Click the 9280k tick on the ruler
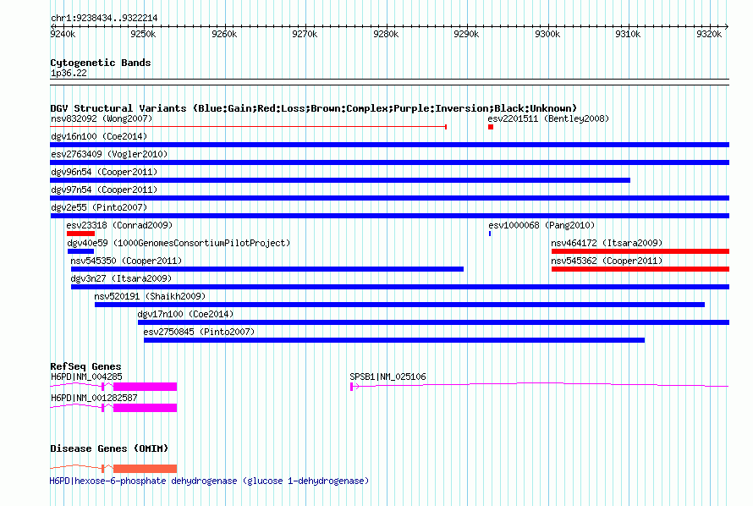The width and height of the screenshot is (753, 506). coord(386,34)
